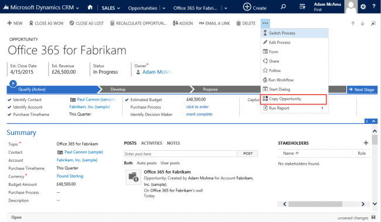Filter posts by User posts
Viewport: 381px width, 222px height.
pyautogui.click(x=170, y=163)
